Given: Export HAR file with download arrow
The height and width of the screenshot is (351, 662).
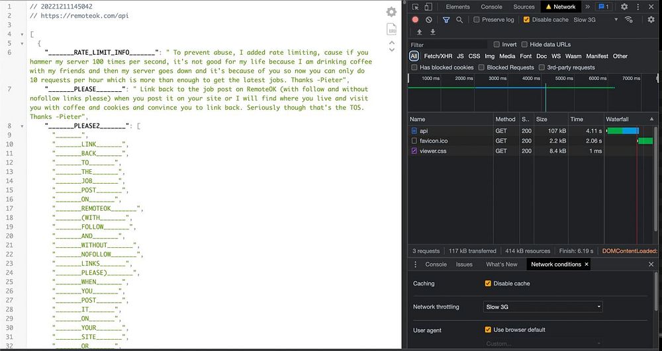Looking at the screenshot, I should pyautogui.click(x=433, y=32).
